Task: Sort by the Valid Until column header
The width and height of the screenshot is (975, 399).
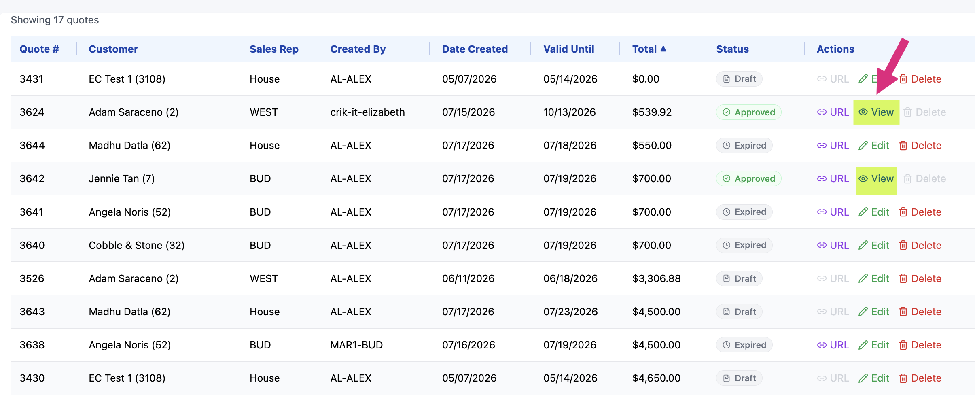Action: 568,49
